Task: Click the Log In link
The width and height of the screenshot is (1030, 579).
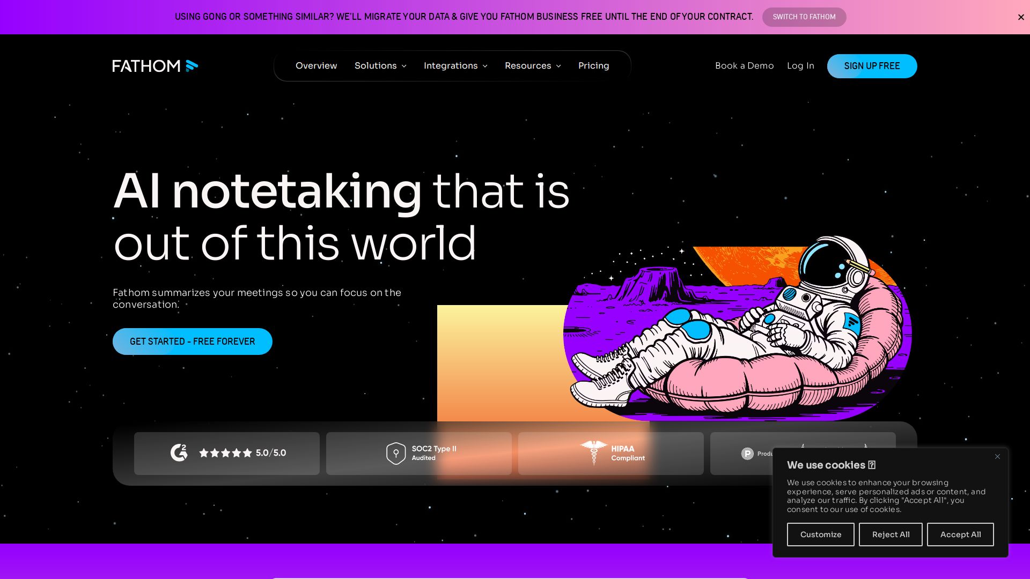Action: click(x=800, y=66)
